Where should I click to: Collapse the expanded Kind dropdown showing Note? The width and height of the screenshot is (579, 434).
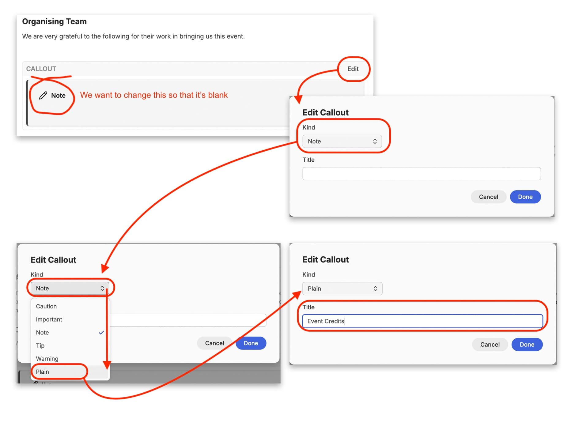point(70,289)
